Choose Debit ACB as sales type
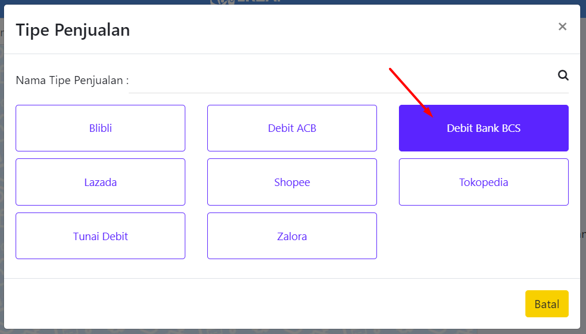The height and width of the screenshot is (334, 586). point(292,128)
